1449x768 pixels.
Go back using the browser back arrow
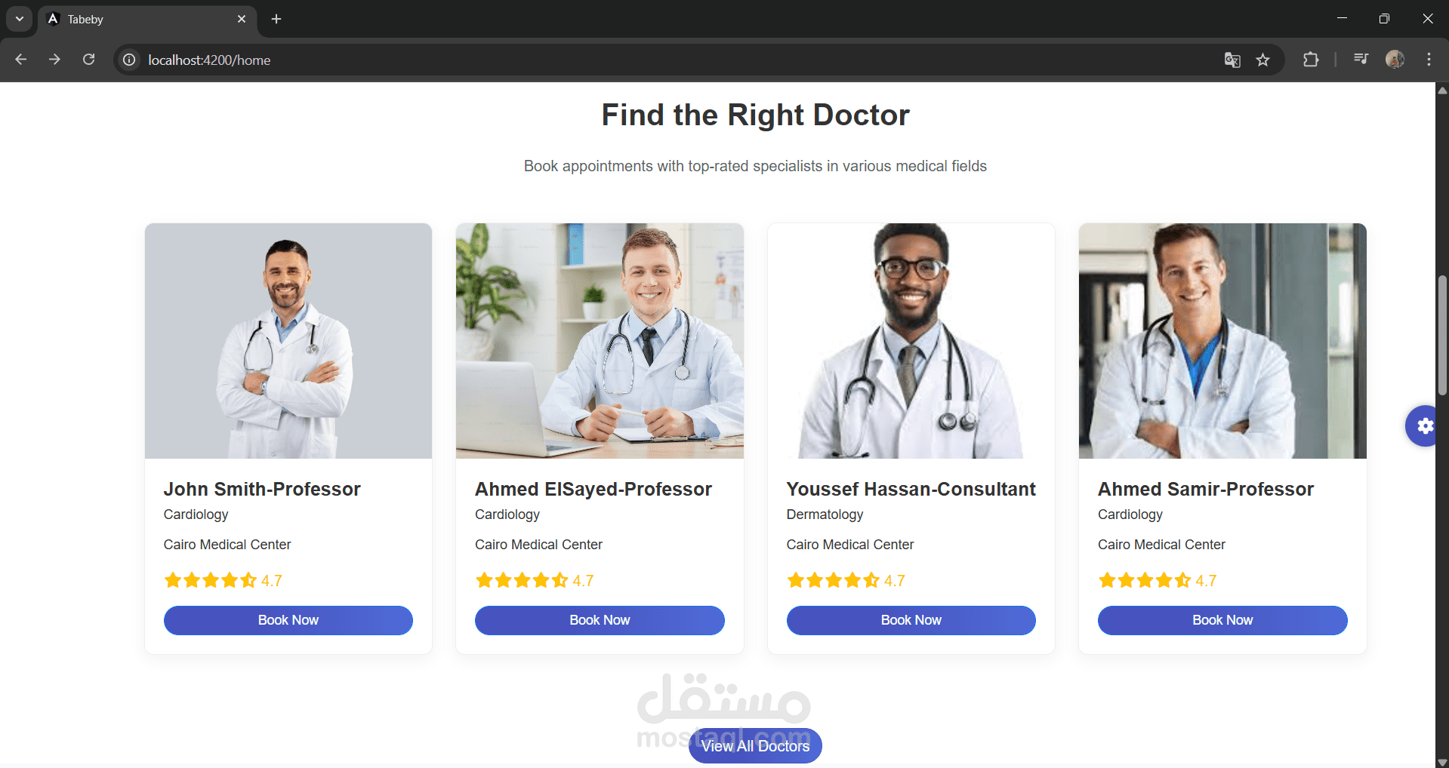coord(21,60)
